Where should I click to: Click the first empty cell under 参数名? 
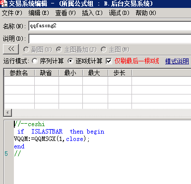tap(19, 81)
